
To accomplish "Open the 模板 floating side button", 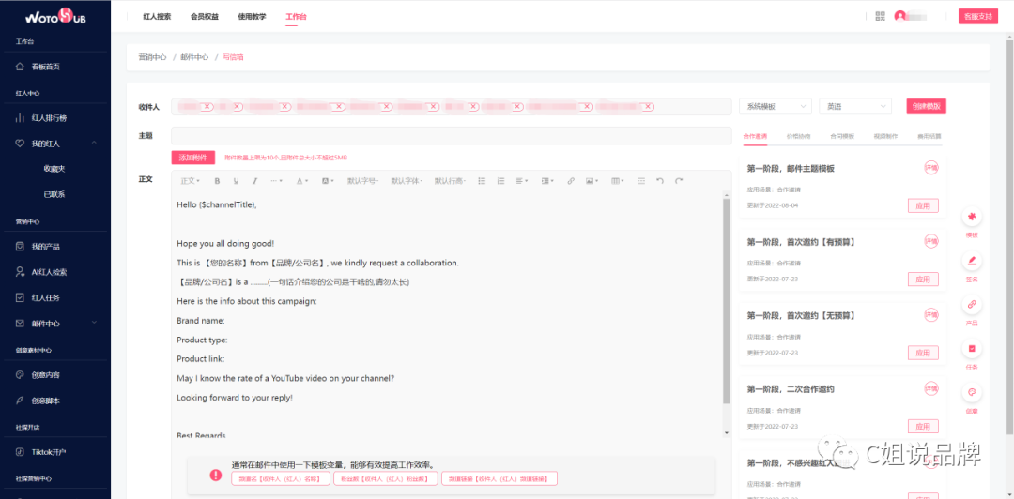I will pyautogui.click(x=972, y=218).
